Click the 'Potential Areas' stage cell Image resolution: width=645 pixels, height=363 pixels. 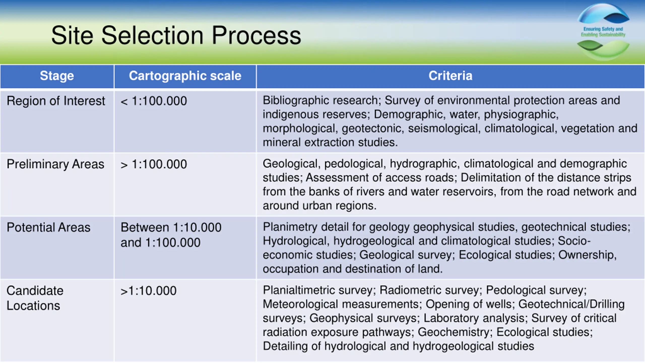[x=57, y=248]
